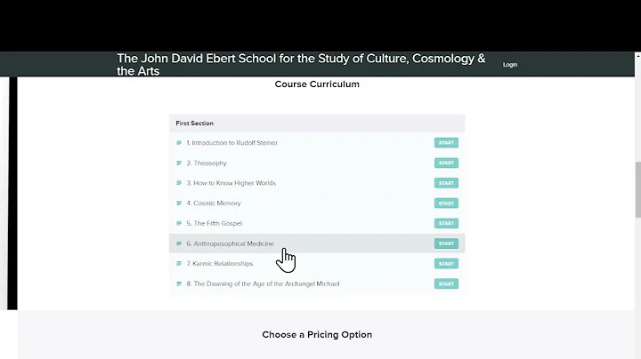The height and width of the screenshot is (359, 641).
Task: Start the Cosmic Memory lesson
Action: pos(446,203)
